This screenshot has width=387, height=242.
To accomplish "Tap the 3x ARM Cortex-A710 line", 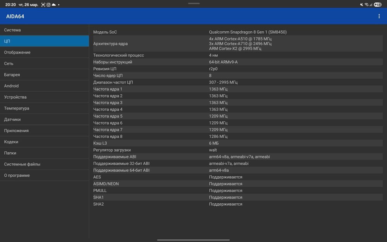I will coord(240,44).
